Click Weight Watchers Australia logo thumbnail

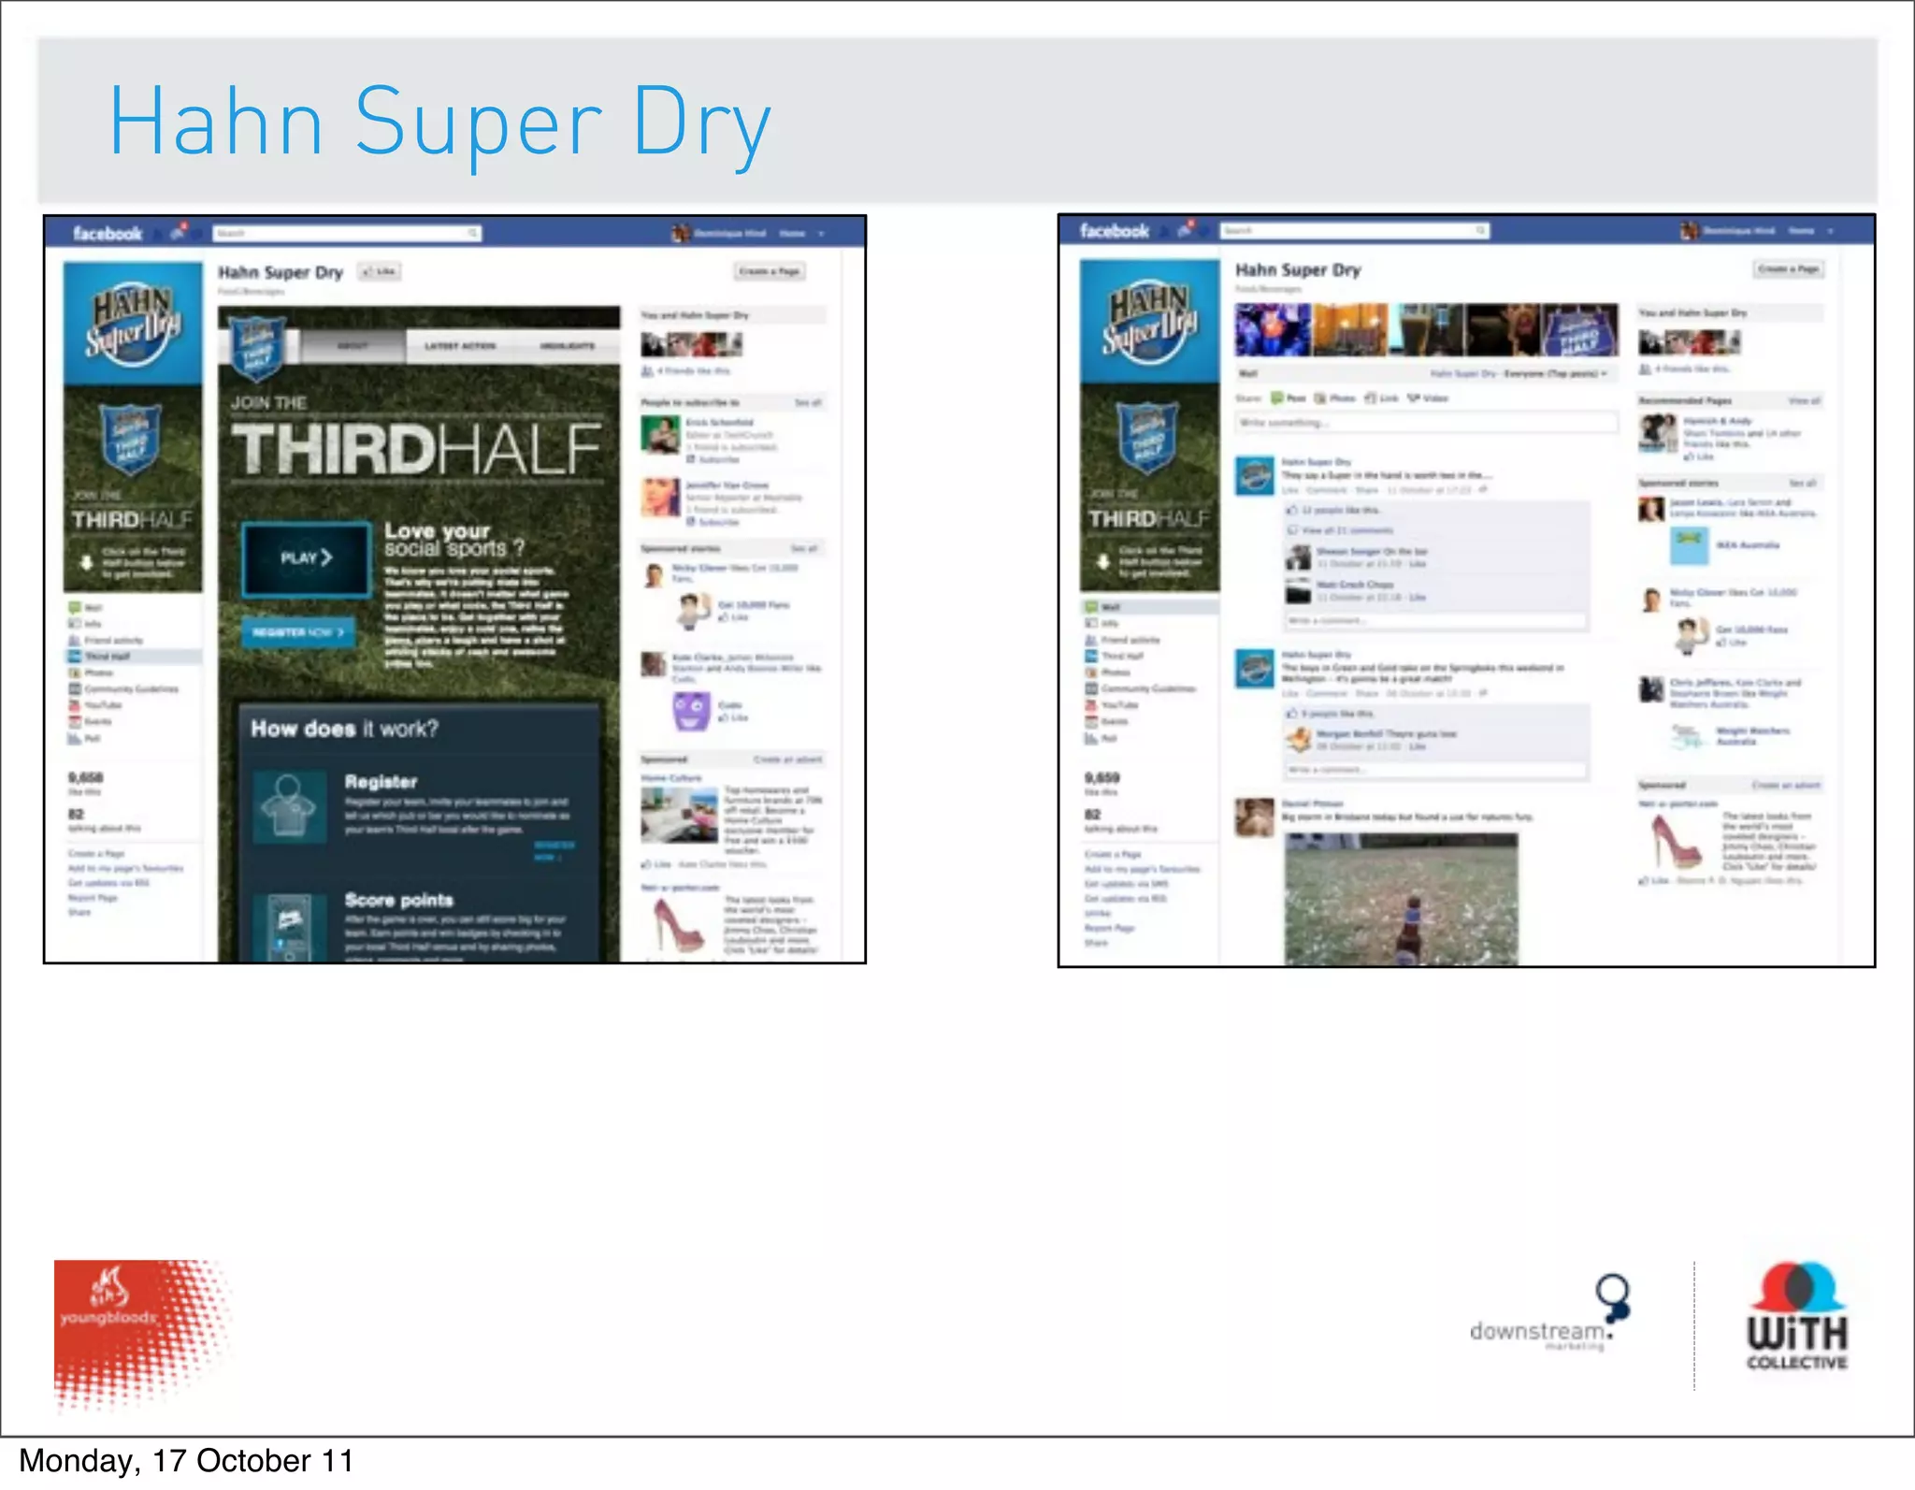(1690, 737)
